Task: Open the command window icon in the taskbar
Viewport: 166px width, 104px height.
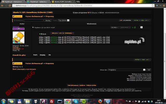Action: pyautogui.click(x=60, y=101)
